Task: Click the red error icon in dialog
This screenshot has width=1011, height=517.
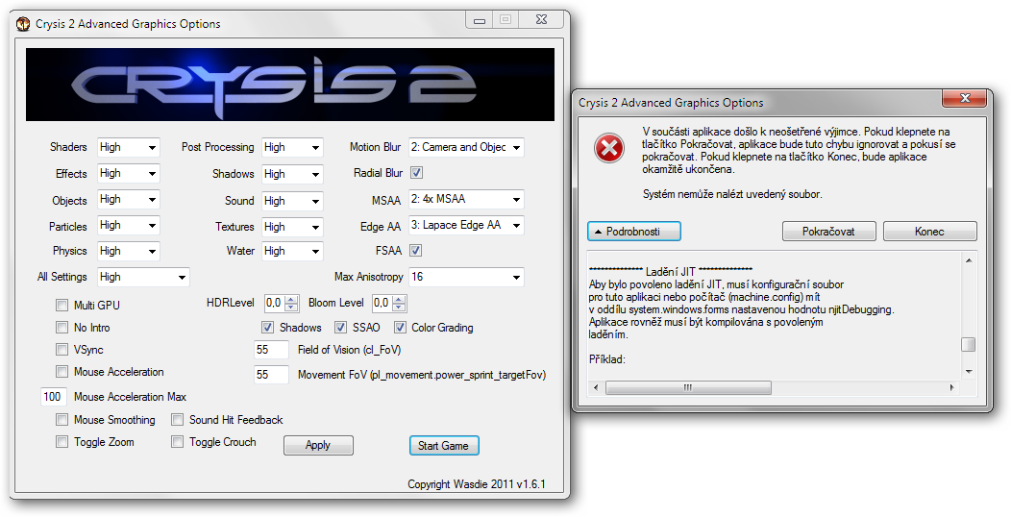Action: point(608,149)
